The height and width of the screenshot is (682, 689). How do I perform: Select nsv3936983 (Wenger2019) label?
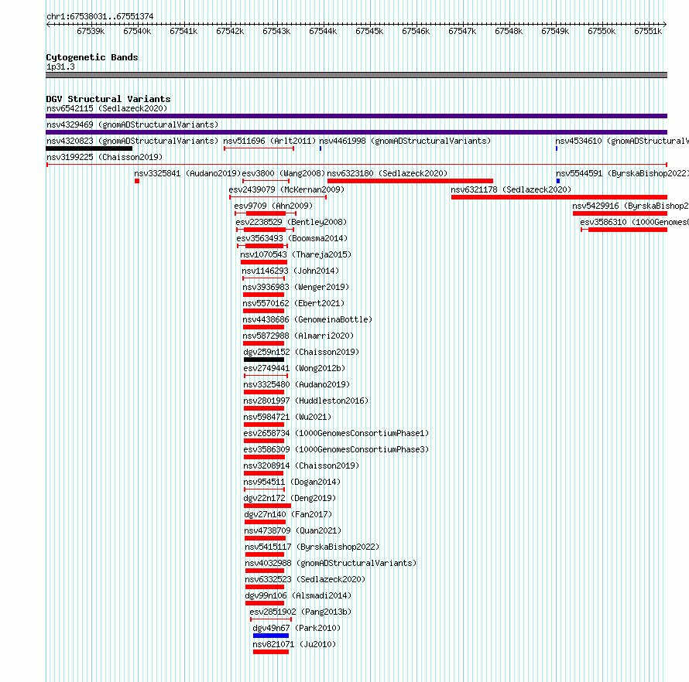[296, 287]
